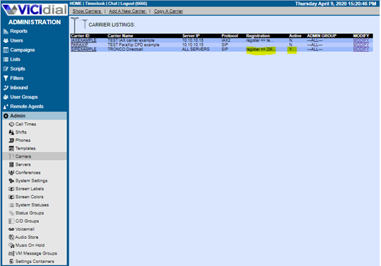The image size is (381, 266).
Task: Click the Filters funnel icon
Action: [6, 79]
